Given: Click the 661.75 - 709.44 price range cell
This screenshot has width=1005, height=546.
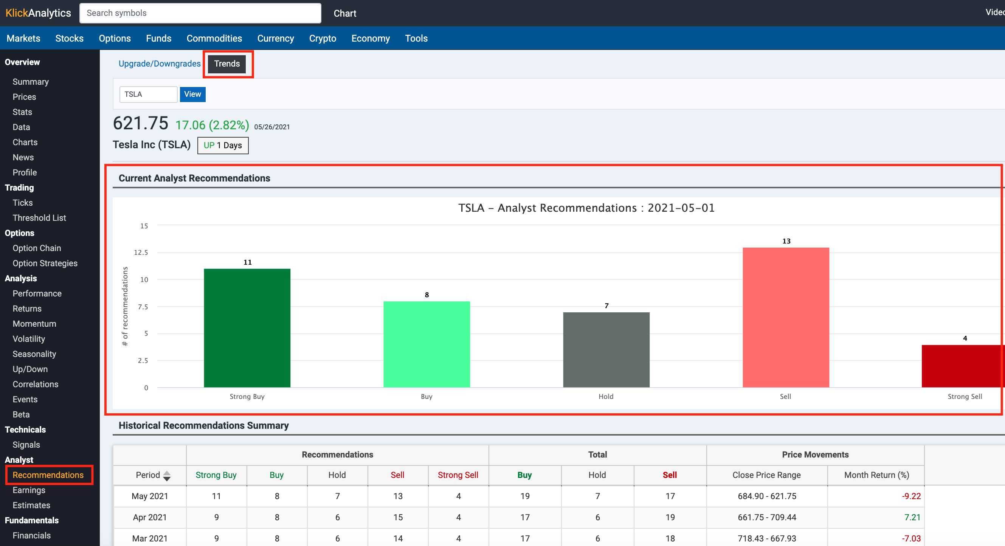Looking at the screenshot, I should (x=767, y=517).
